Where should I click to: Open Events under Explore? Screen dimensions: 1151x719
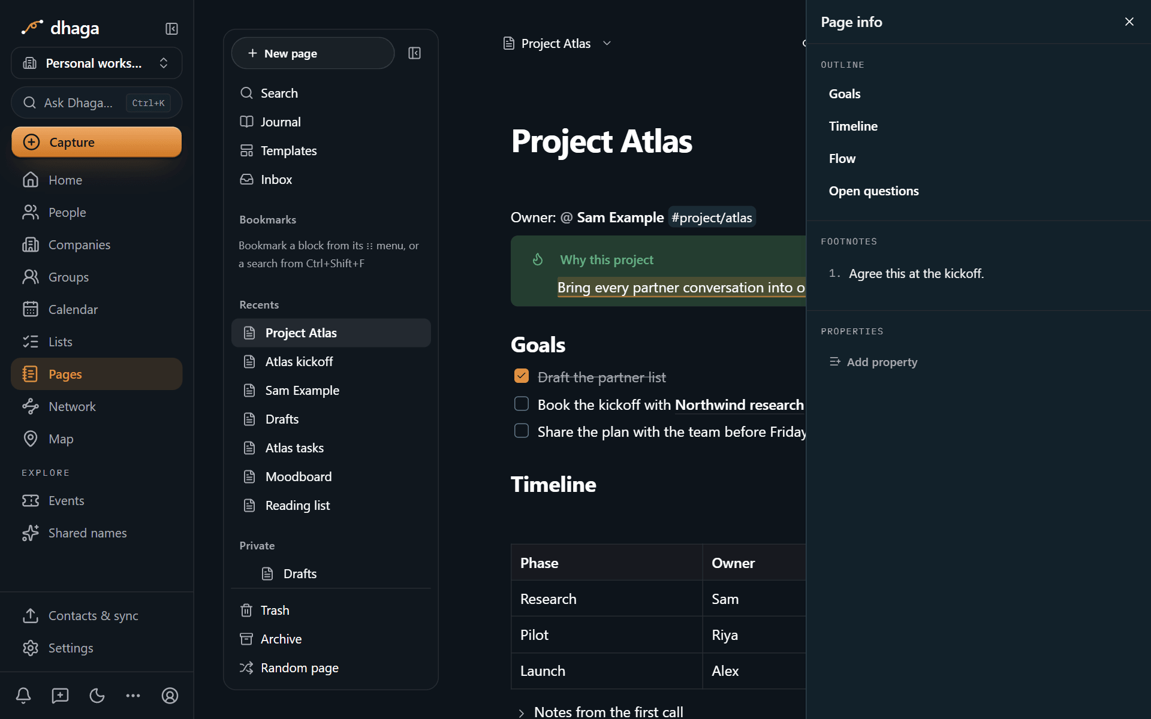(97, 500)
